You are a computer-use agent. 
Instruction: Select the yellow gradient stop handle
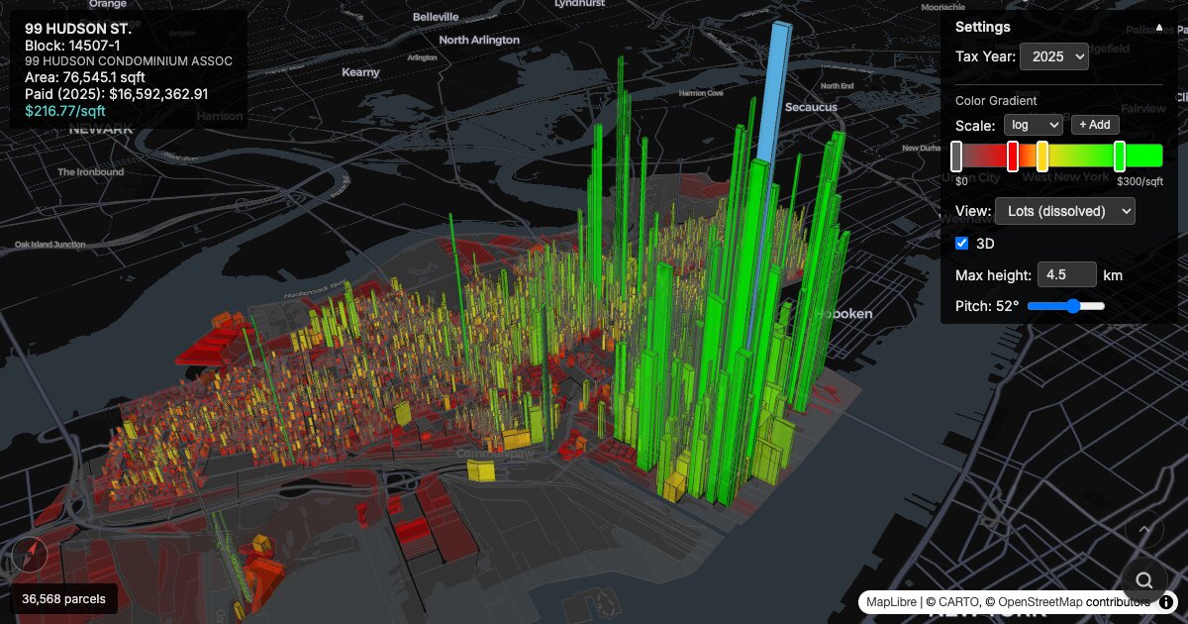click(1042, 156)
